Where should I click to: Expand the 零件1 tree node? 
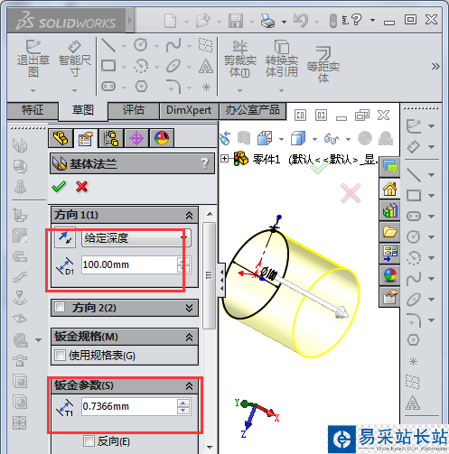coord(224,158)
